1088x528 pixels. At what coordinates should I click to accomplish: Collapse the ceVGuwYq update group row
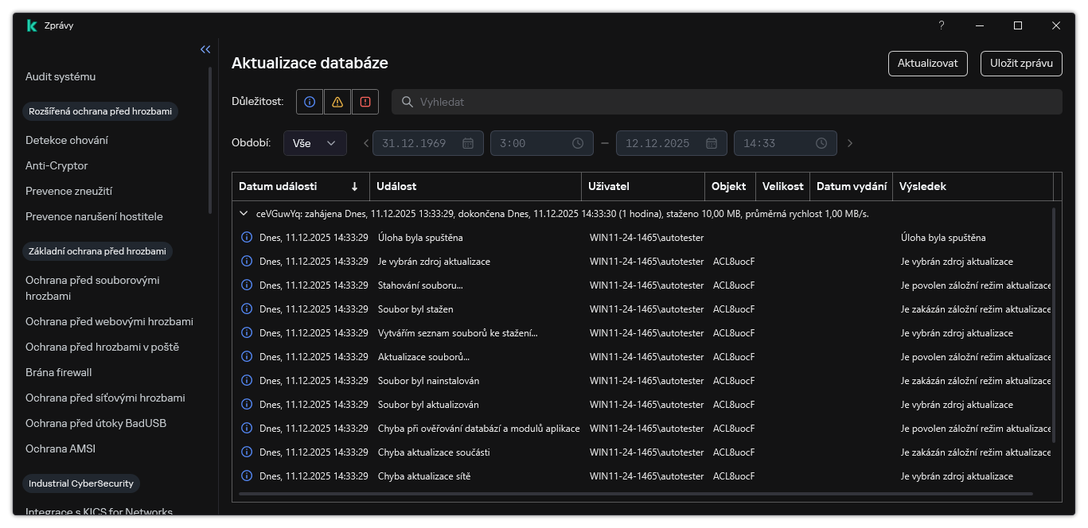244,213
